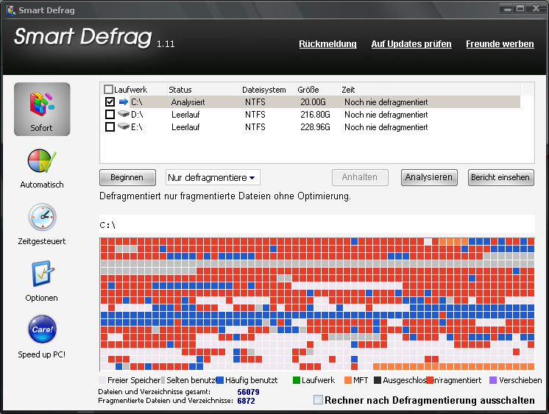The image size is (549, 414).
Task: Click the Smart Defrag title bar app icon
Action: click(10, 10)
